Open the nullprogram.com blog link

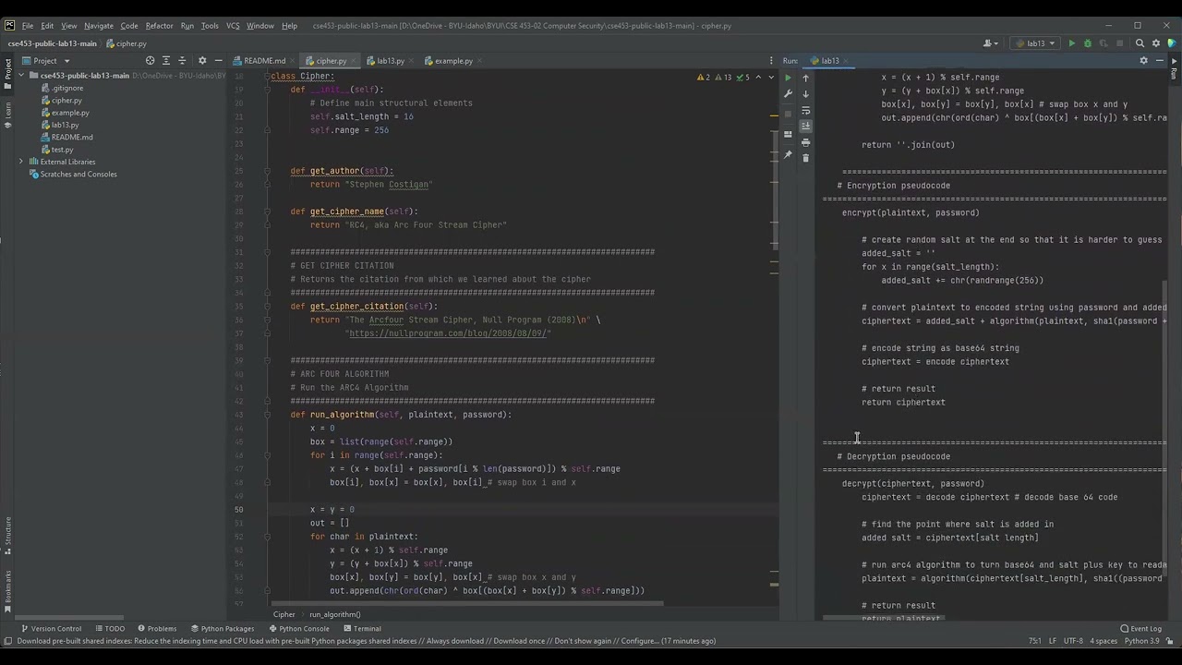447,333
